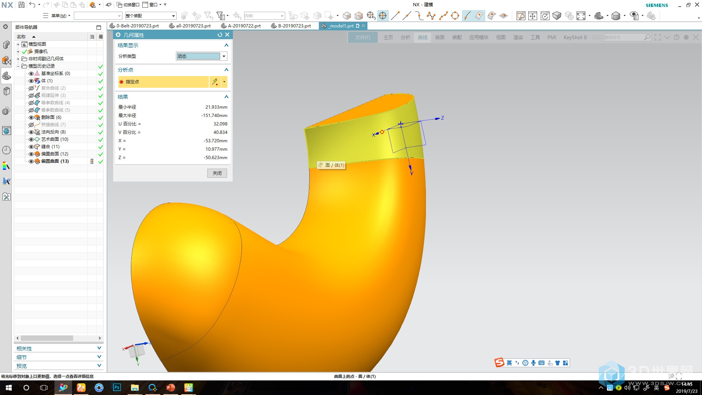Collapse the 结果显示 section
This screenshot has width=702, height=395.
click(x=226, y=45)
